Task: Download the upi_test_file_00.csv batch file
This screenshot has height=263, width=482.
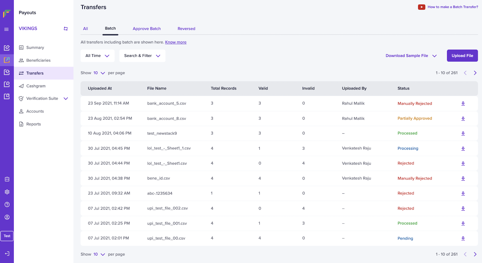Action: coord(463,238)
